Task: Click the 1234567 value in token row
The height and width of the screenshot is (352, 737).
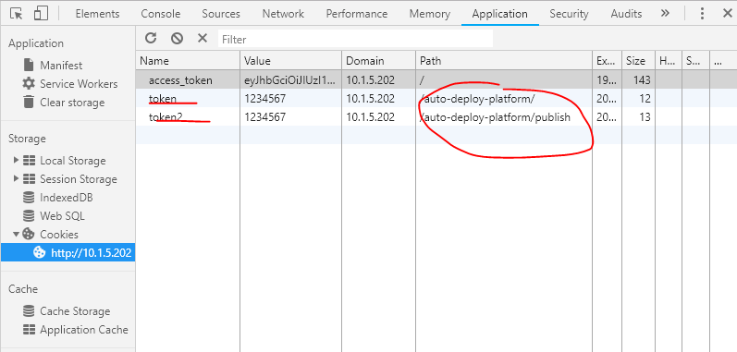Action: tap(291, 99)
